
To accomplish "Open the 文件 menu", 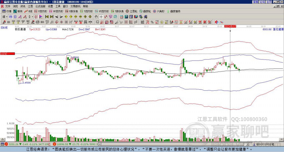I will tap(8, 6).
